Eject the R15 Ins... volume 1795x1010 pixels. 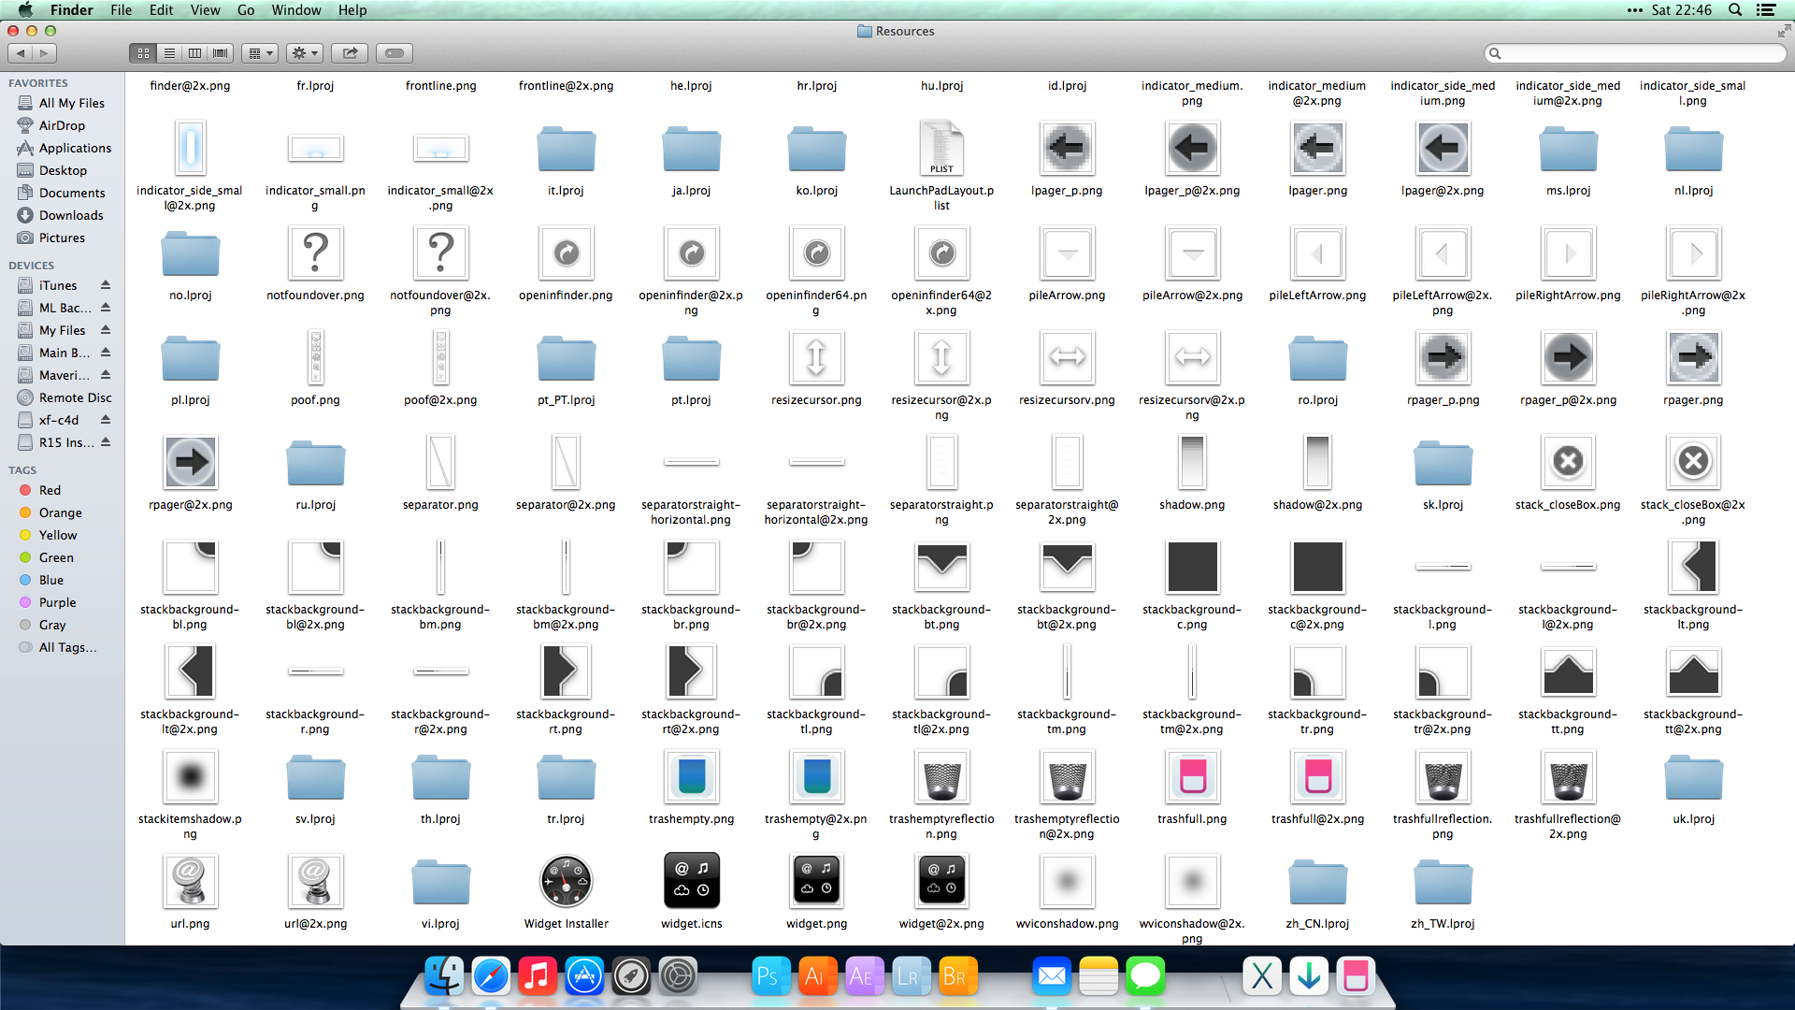(106, 442)
